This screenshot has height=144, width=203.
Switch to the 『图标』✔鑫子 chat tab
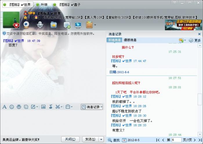[x=67, y=5]
